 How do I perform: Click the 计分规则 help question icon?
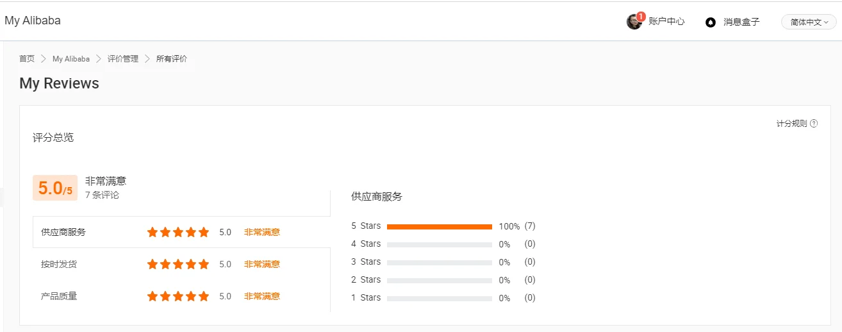(814, 124)
